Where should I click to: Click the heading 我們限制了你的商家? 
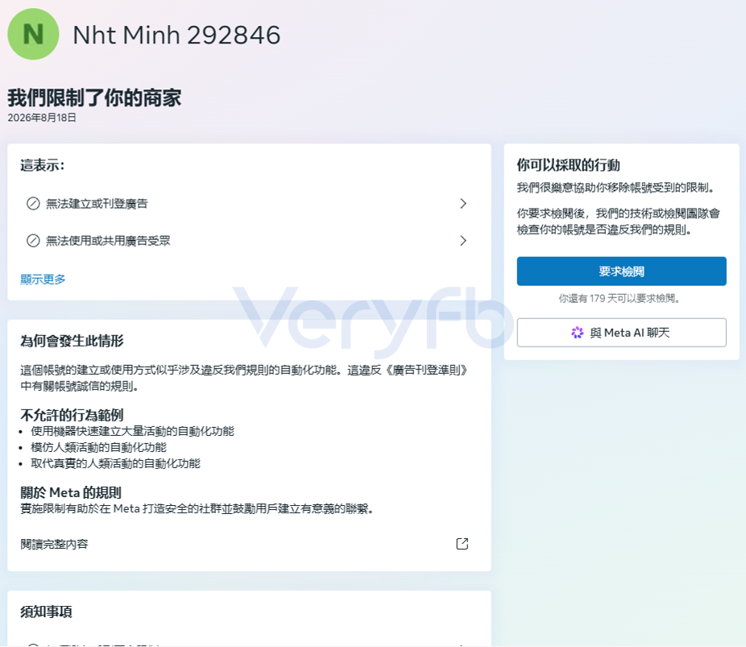(x=94, y=97)
